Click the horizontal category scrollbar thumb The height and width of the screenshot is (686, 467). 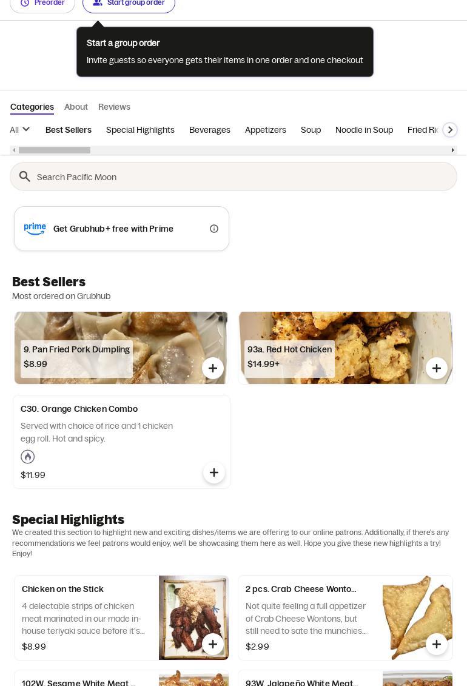pos(54,150)
